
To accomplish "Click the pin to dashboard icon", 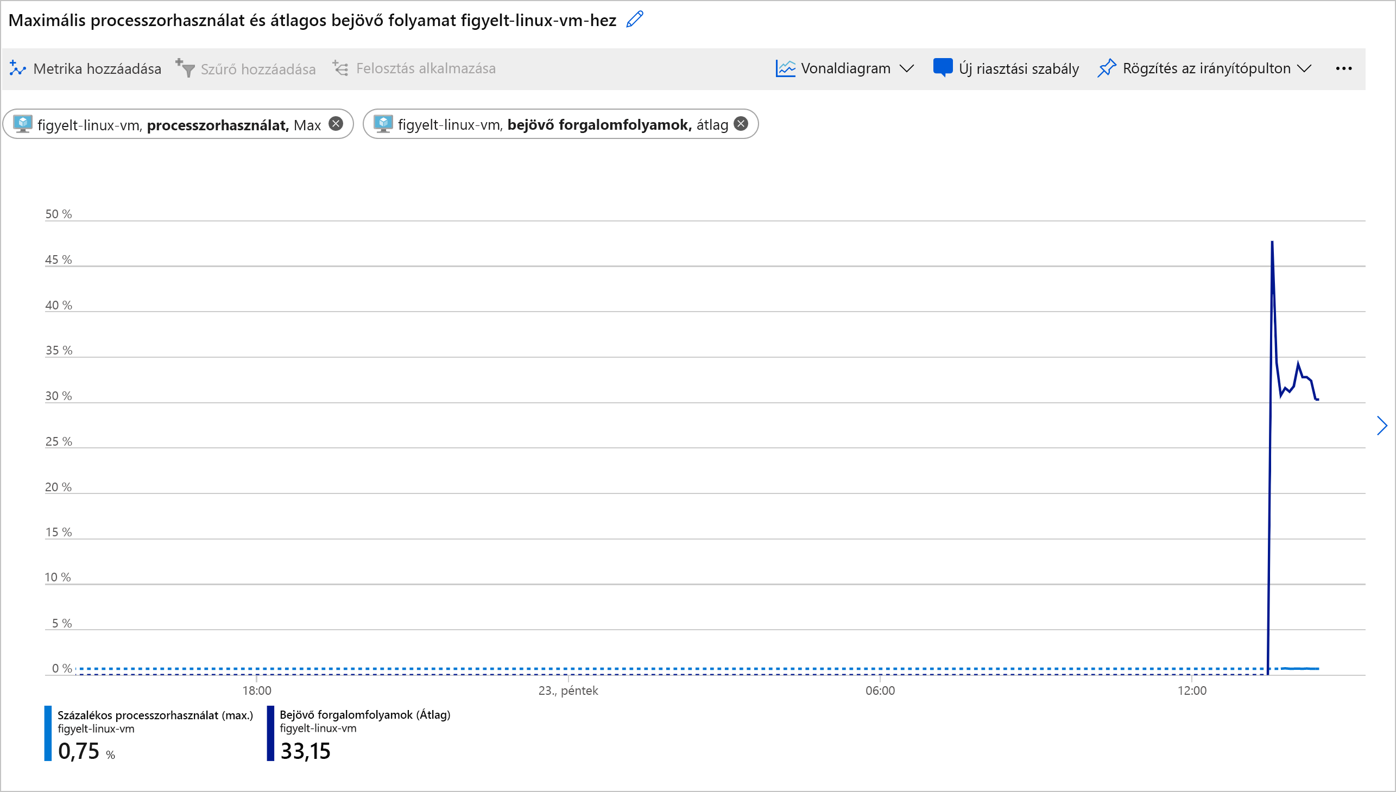I will [1107, 68].
